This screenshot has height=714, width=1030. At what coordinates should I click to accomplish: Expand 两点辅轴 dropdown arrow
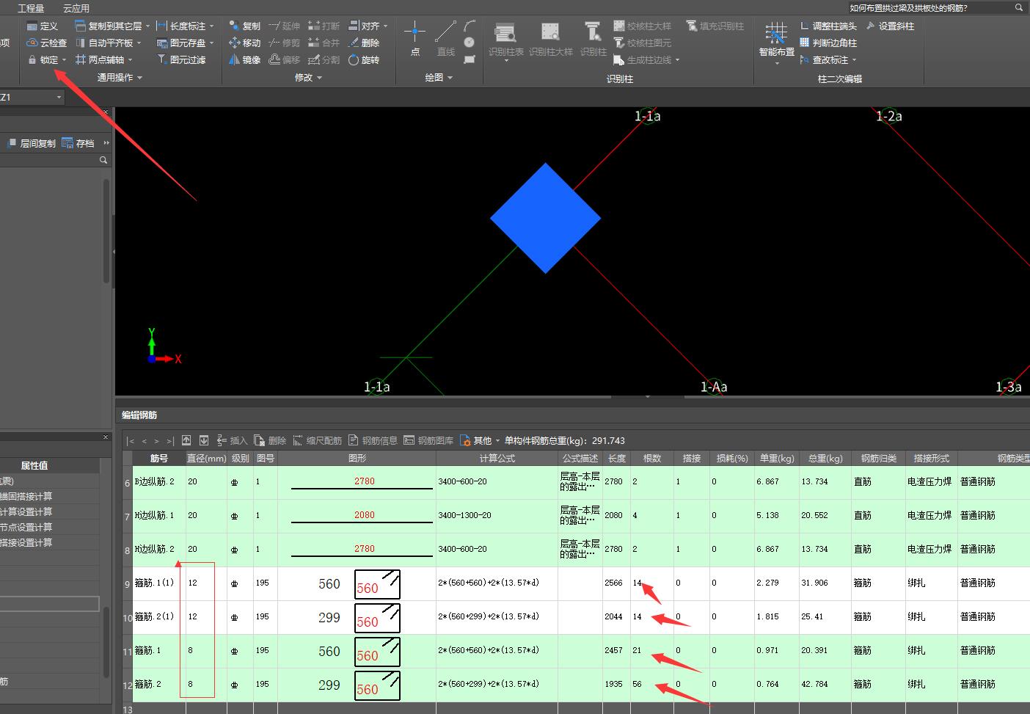tap(130, 60)
